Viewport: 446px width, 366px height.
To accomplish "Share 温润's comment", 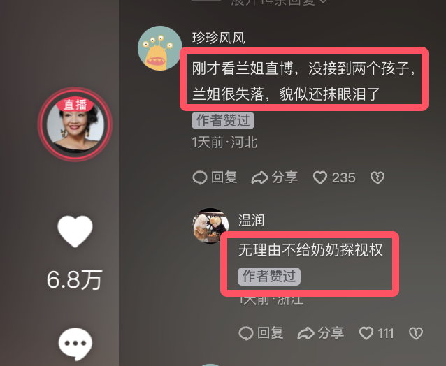I will tap(321, 333).
